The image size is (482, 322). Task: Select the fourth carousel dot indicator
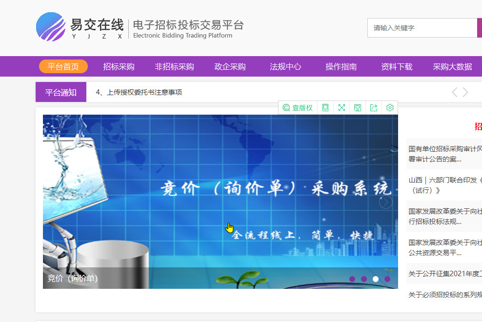click(x=387, y=279)
